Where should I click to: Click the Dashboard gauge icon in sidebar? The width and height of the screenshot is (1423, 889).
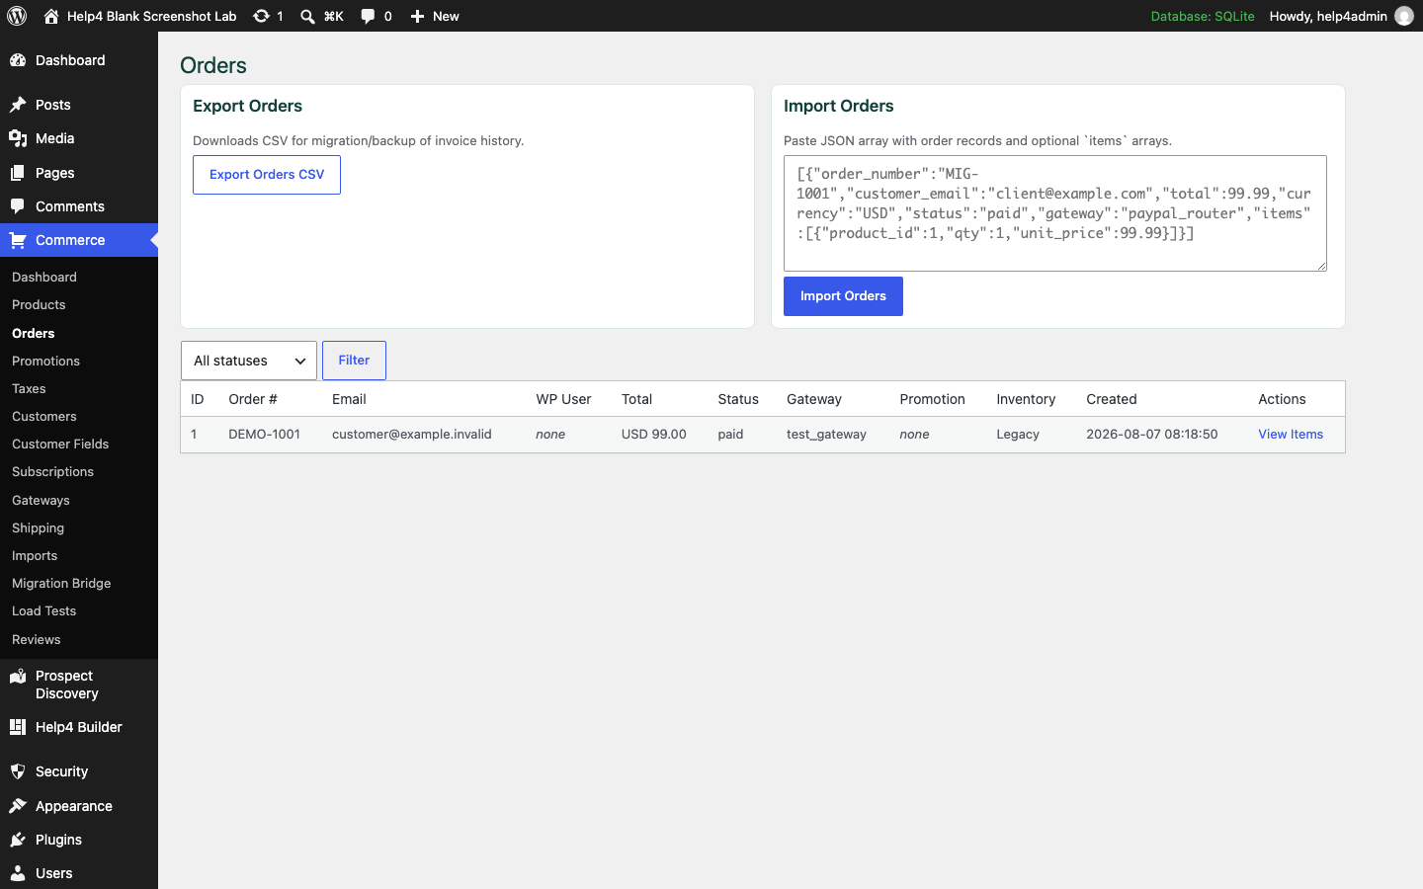click(x=18, y=60)
